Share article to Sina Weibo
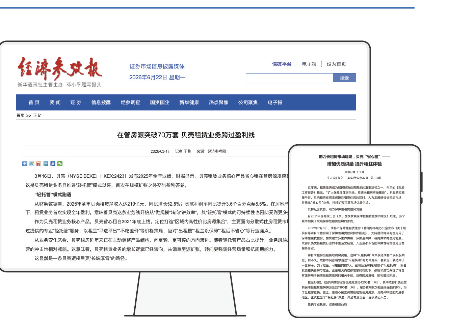The width and height of the screenshot is (449, 327). point(39,163)
